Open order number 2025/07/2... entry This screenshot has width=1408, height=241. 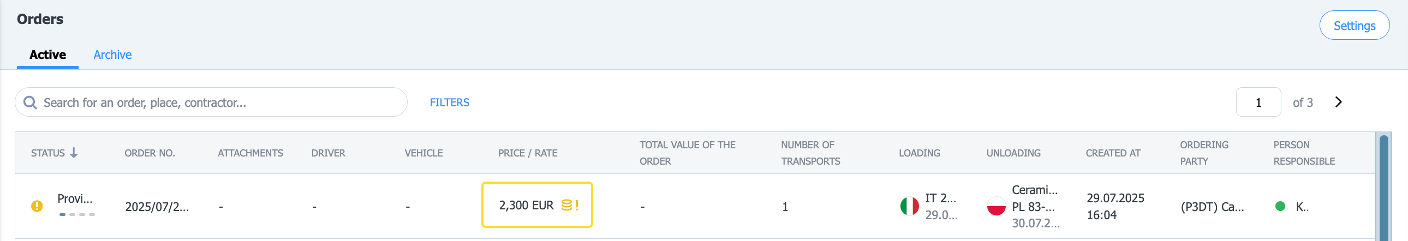157,207
